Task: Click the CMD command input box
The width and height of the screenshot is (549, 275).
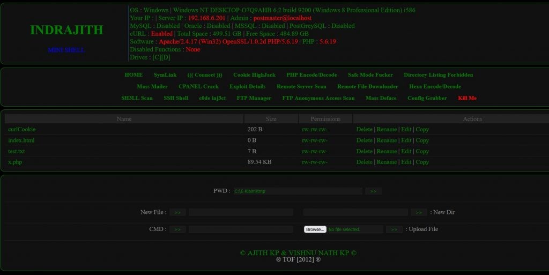Action: [x=241, y=229]
